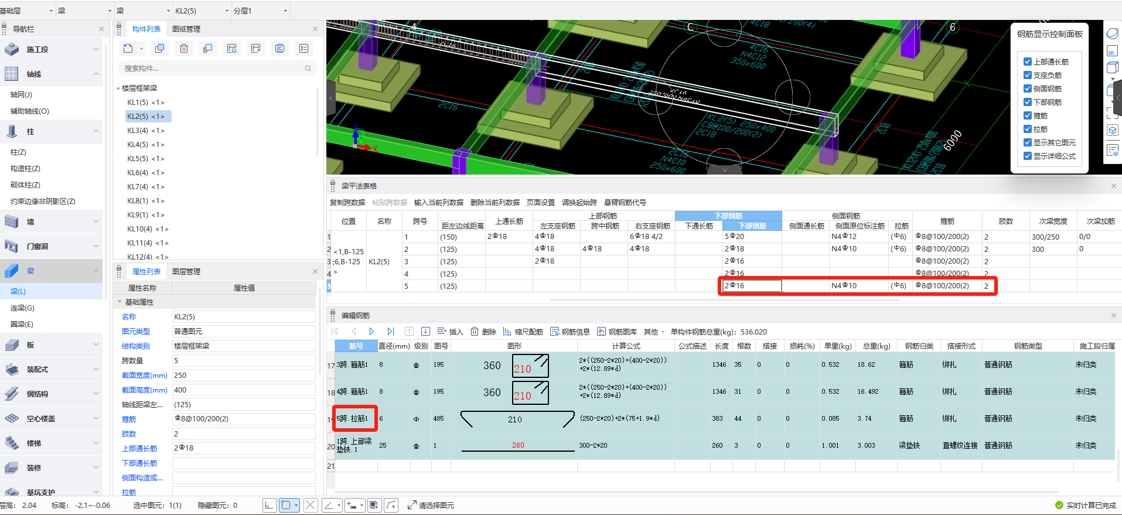This screenshot has width=1122, height=515.
Task: Click 悬臂钢筋代号 button
Action: 625,202
